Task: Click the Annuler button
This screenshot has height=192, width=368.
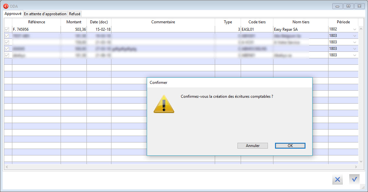Action: coord(253,146)
